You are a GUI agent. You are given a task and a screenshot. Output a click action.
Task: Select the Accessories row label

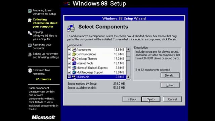click(84, 50)
